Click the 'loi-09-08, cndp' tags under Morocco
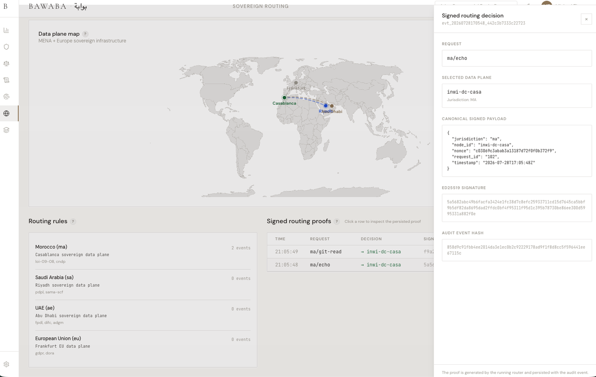This screenshot has height=377, width=596. coord(50,261)
